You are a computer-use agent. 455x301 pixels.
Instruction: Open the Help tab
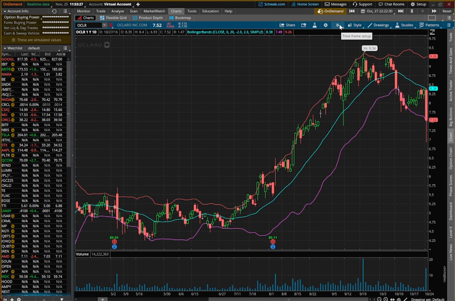point(228,11)
